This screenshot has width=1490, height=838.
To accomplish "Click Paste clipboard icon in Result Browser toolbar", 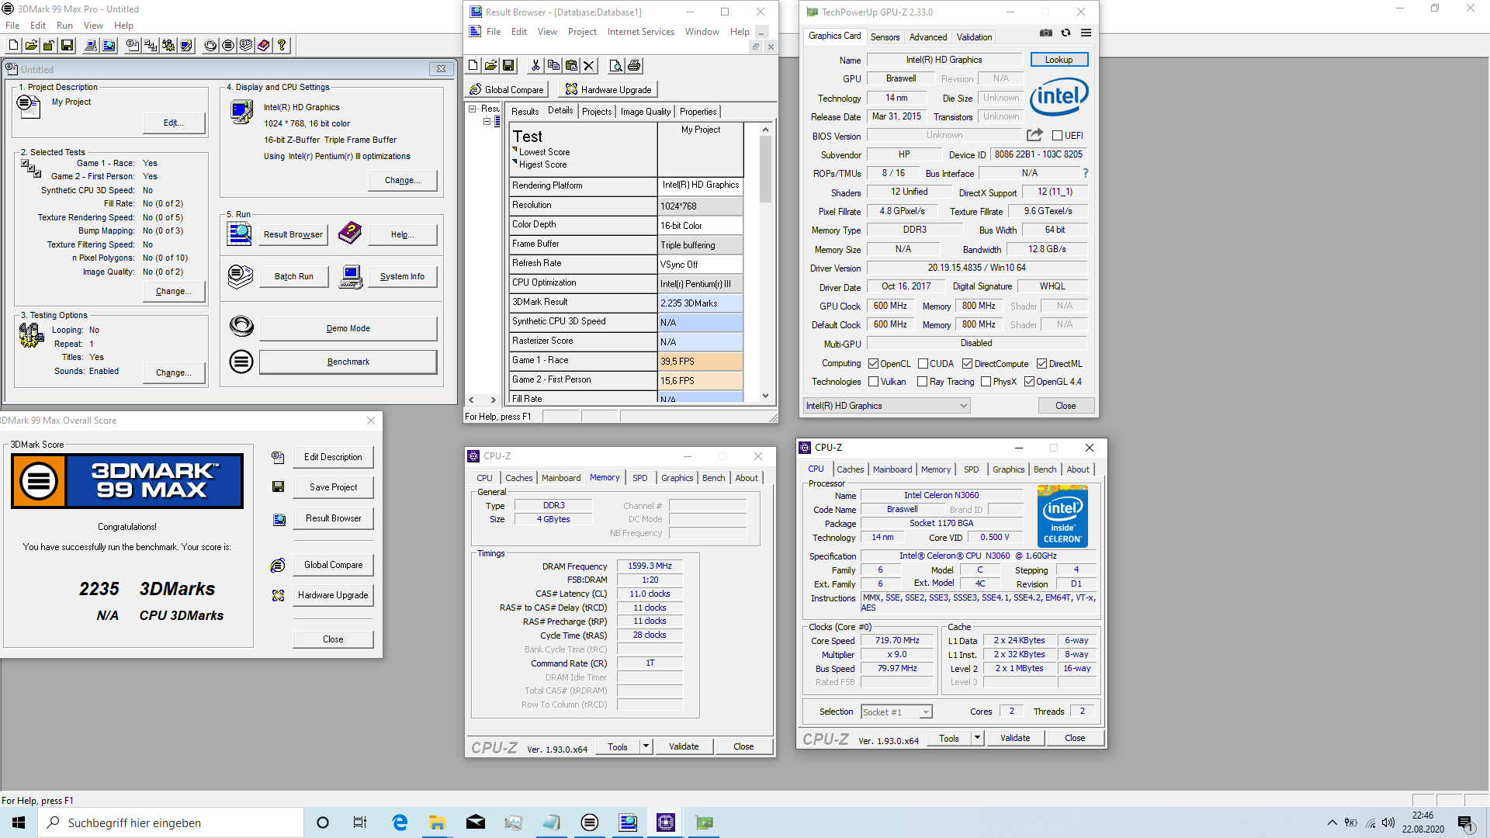I will (571, 66).
